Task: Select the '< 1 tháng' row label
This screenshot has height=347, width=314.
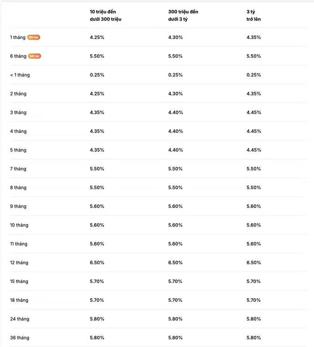Action: click(20, 75)
